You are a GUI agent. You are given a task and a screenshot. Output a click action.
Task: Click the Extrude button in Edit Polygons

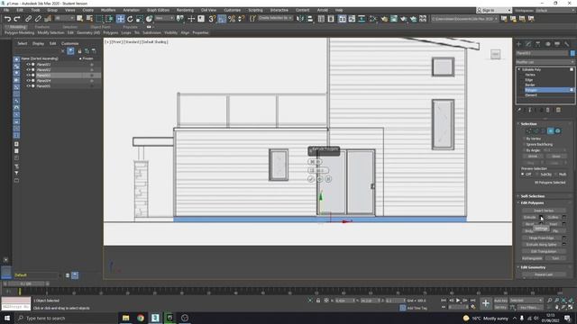pos(530,217)
